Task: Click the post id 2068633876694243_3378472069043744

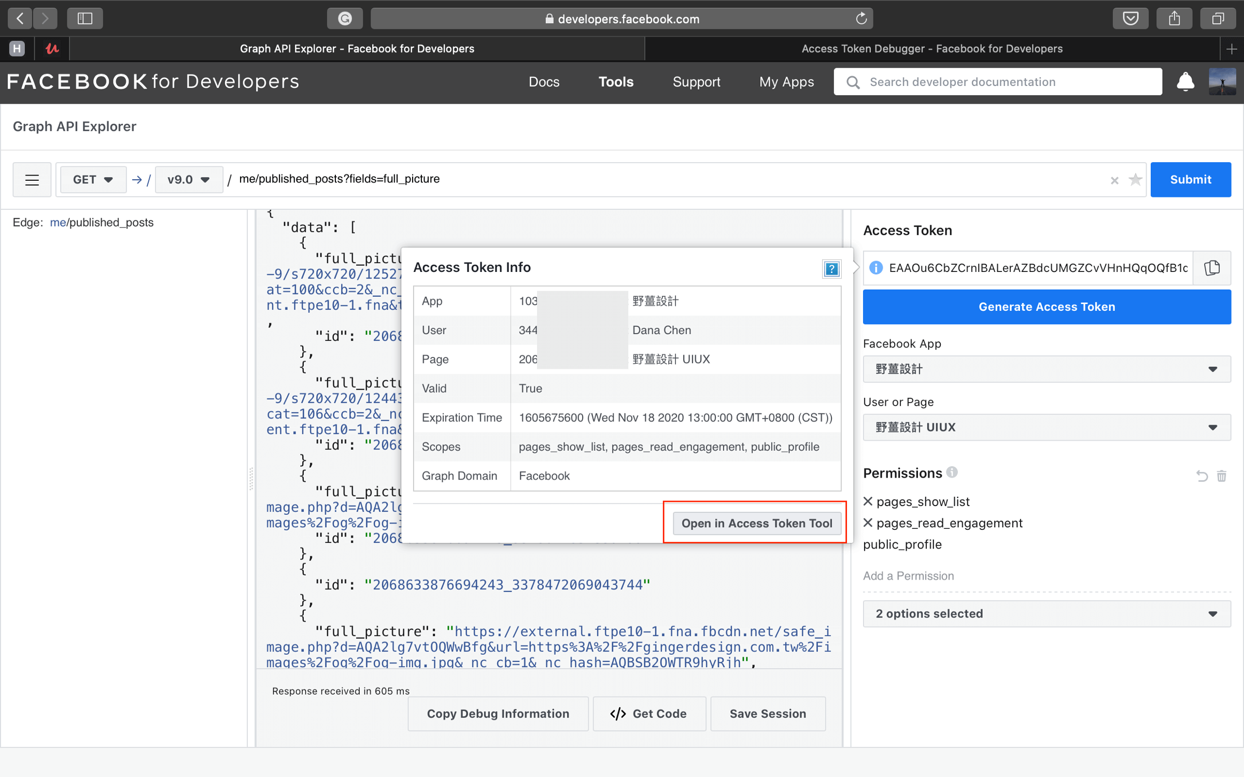Action: (x=507, y=585)
